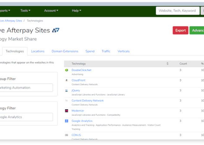Open the Reports dropdown menu
The width and height of the screenshot is (204, 145).
pyautogui.click(x=5, y=10)
